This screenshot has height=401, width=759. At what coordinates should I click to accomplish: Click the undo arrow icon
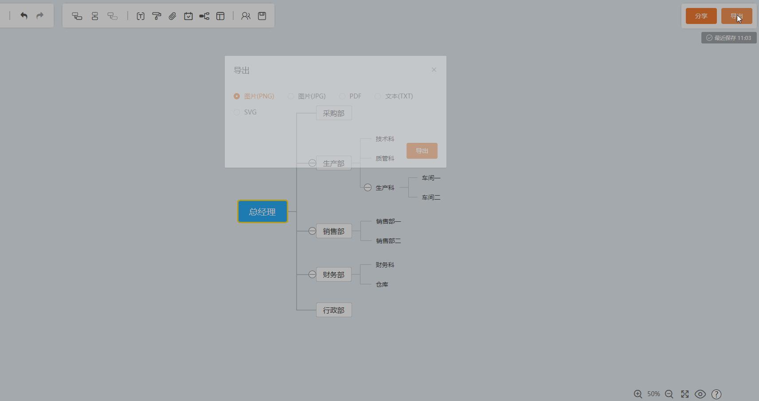(24, 16)
